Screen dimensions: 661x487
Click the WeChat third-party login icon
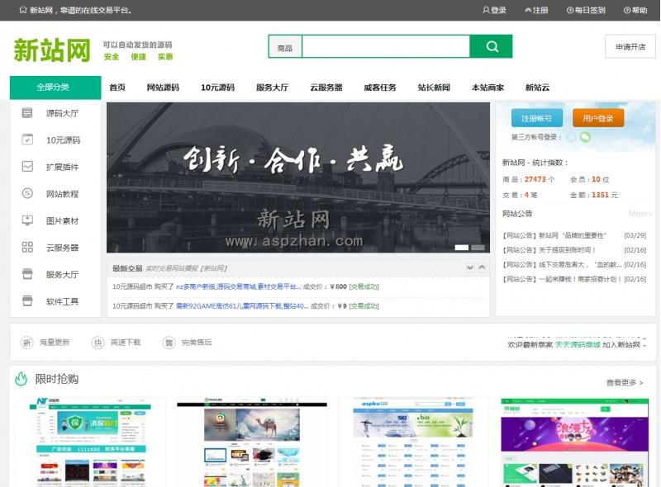coord(585,137)
